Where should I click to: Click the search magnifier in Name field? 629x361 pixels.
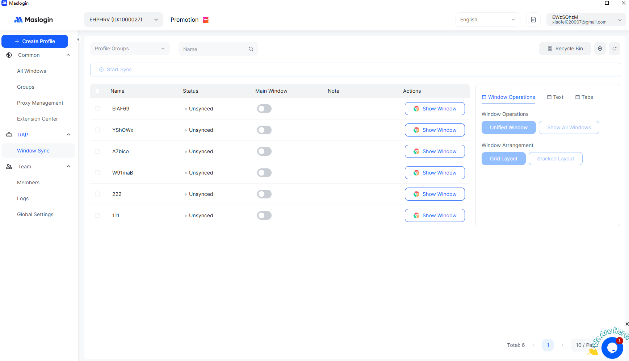click(251, 49)
